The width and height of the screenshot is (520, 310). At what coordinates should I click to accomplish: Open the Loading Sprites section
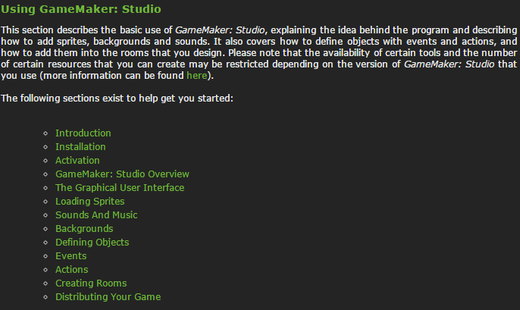pos(90,202)
